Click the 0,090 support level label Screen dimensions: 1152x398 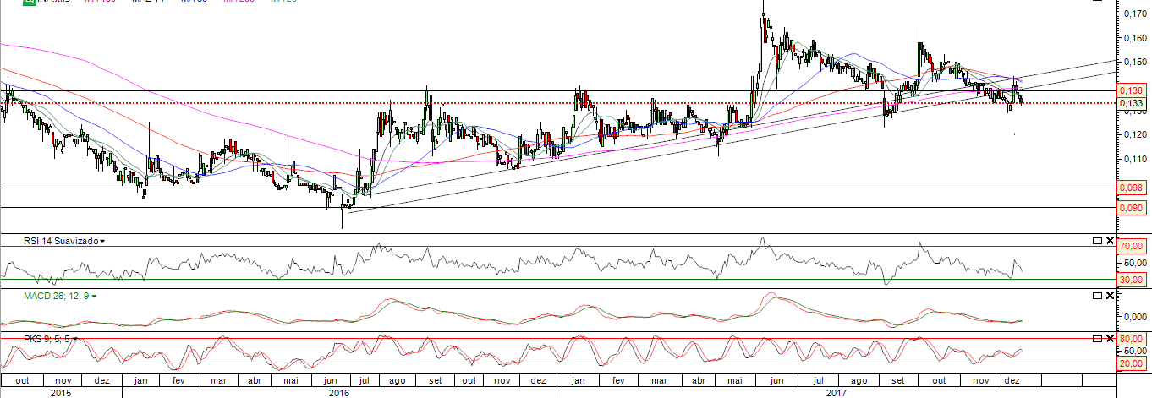tap(1132, 208)
